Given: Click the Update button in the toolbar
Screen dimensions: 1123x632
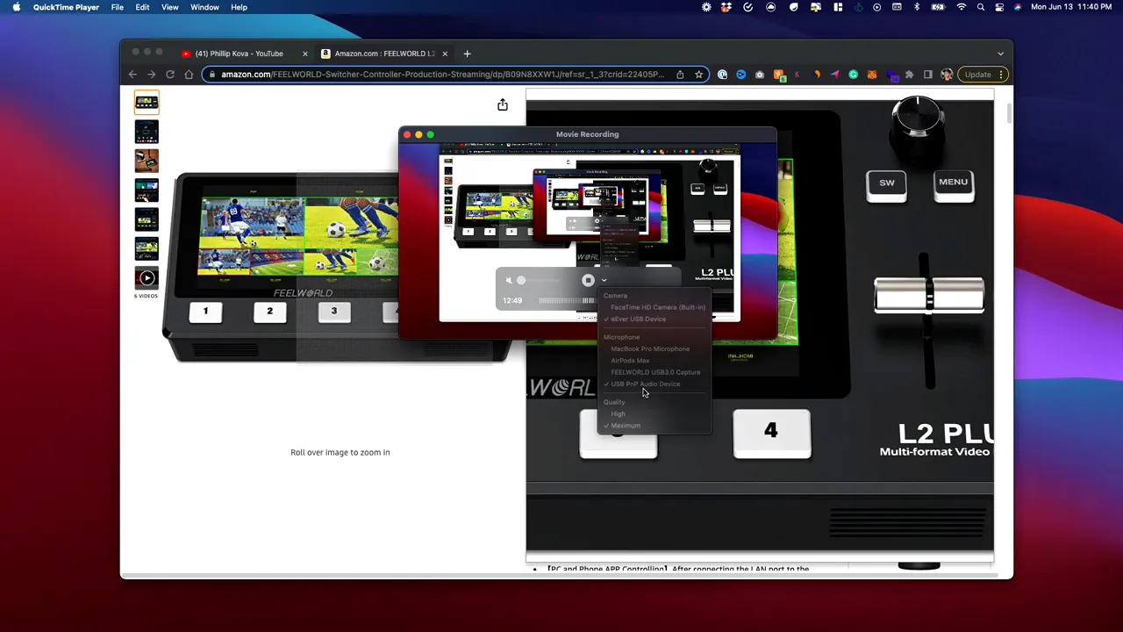Looking at the screenshot, I should [x=977, y=75].
